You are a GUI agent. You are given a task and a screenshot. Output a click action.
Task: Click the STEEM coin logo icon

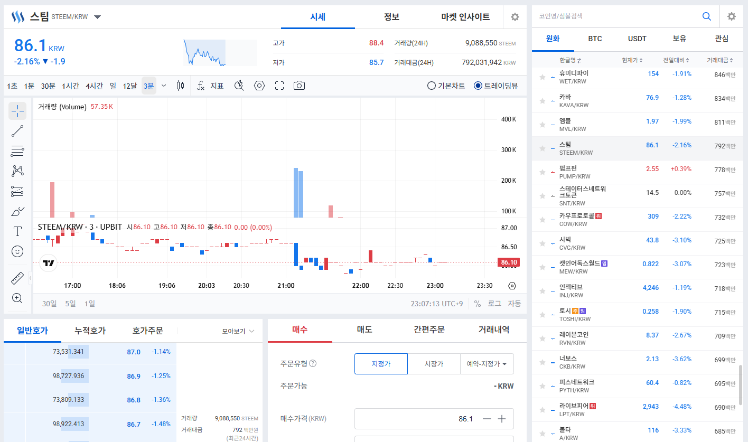(18, 17)
